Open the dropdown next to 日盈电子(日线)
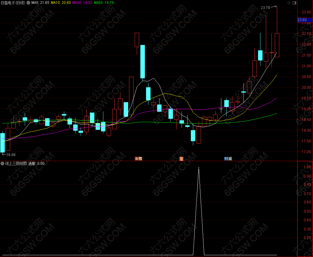 point(28,3)
